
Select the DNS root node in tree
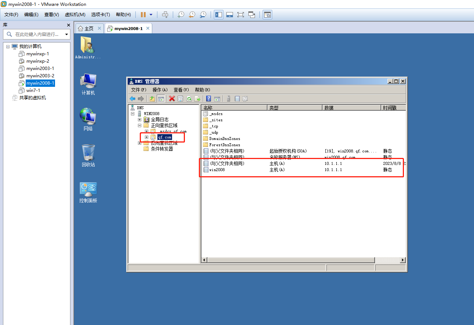140,108
